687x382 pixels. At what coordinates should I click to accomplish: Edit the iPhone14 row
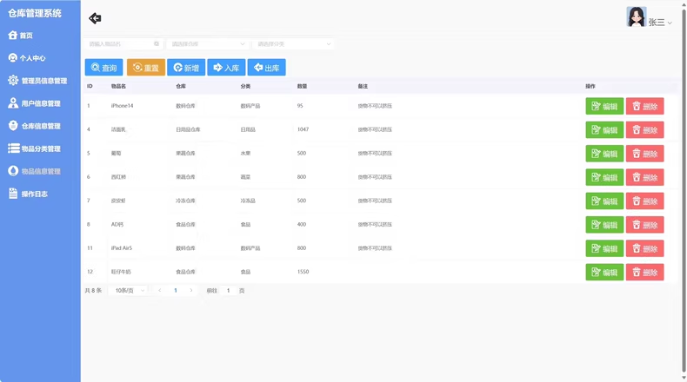coord(604,106)
